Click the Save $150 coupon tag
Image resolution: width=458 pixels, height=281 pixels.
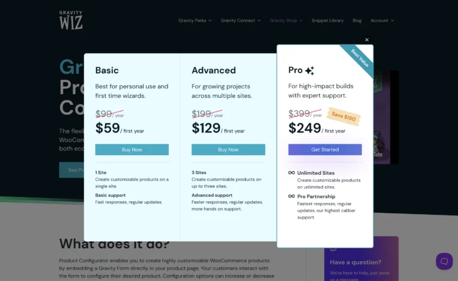click(342, 117)
